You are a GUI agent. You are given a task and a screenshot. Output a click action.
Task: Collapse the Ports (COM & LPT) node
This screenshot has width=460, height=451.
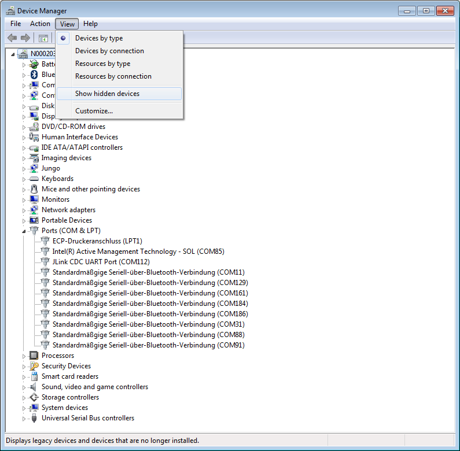point(24,231)
